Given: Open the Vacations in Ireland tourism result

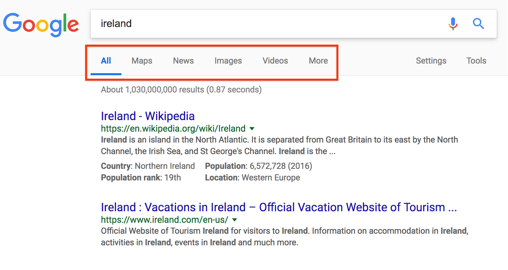Looking at the screenshot, I should (279, 207).
